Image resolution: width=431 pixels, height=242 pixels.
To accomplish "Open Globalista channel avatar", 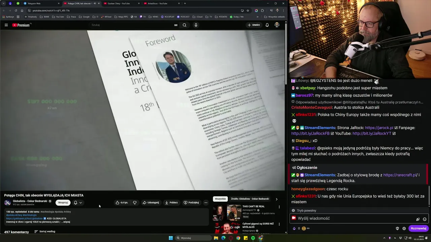I will pos(7,203).
